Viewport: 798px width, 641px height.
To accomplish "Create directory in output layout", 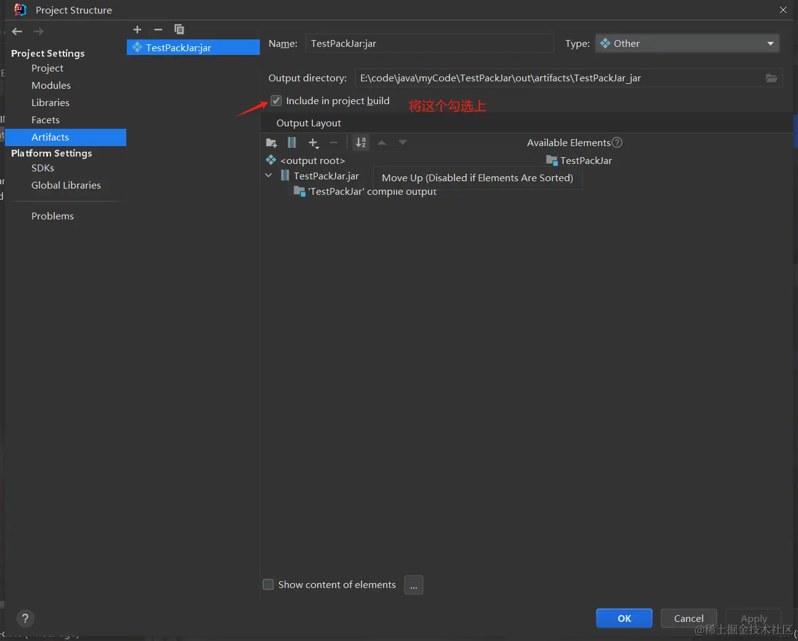I will 272,143.
